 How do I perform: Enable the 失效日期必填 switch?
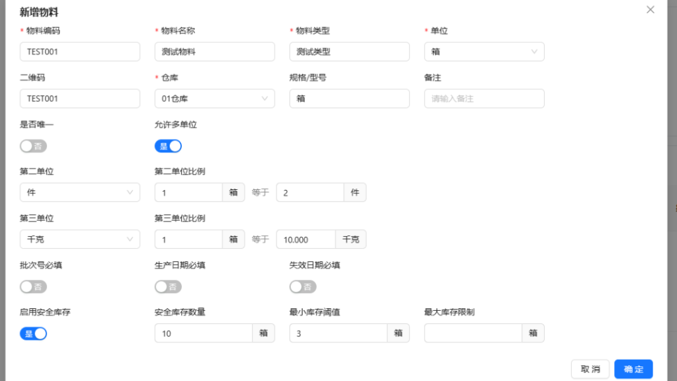(303, 287)
